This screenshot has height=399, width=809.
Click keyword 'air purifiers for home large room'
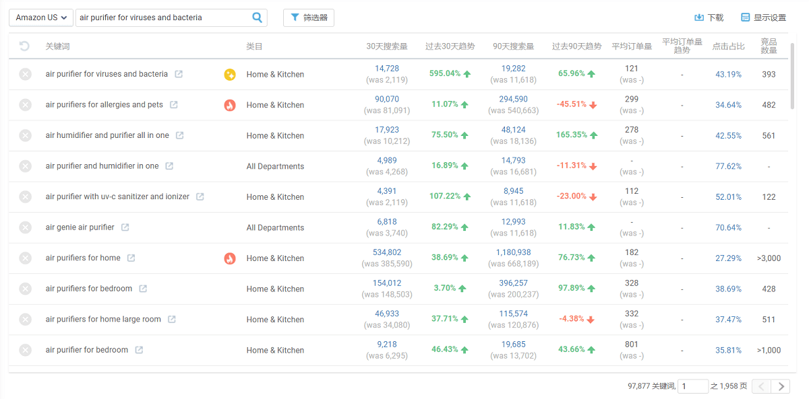pos(103,320)
